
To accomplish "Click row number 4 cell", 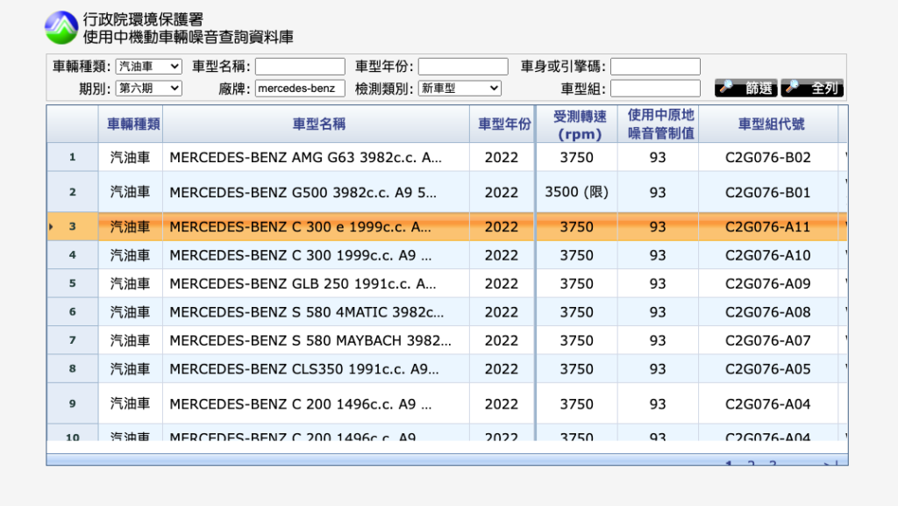I will coord(73,254).
